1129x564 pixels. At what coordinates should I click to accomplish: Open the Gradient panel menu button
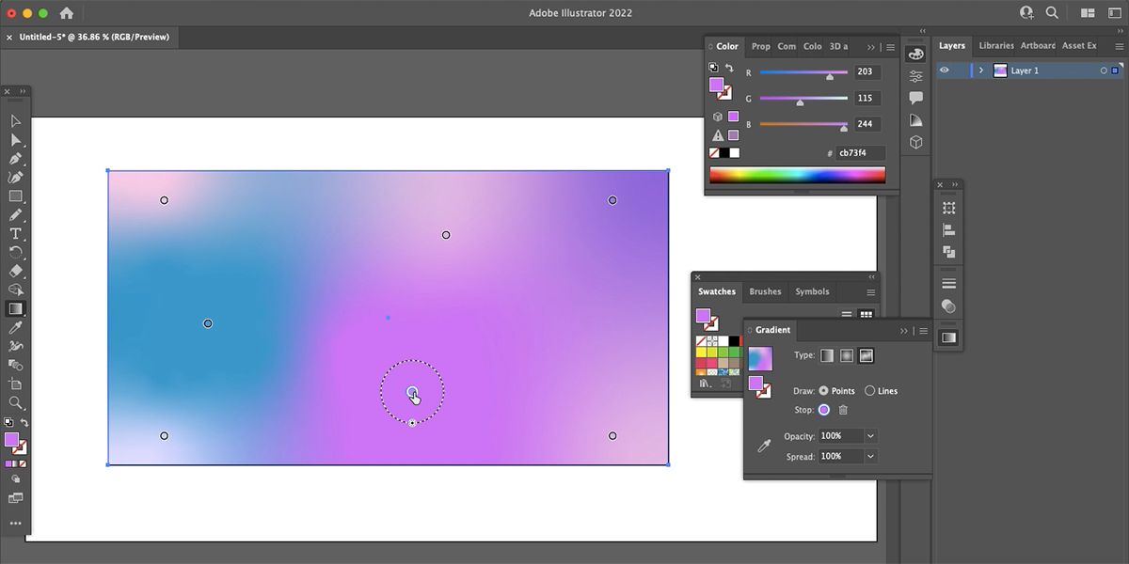point(923,331)
